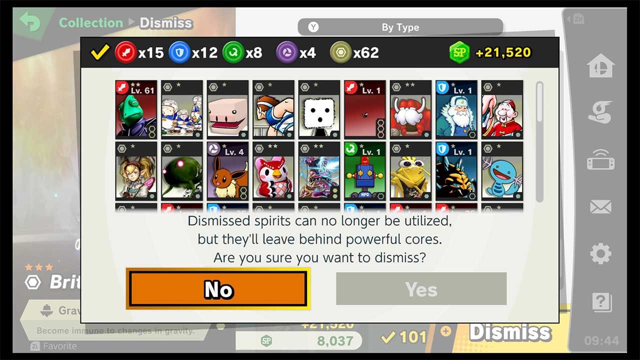
Task: Click the green SP currency icon
Action: point(459,52)
